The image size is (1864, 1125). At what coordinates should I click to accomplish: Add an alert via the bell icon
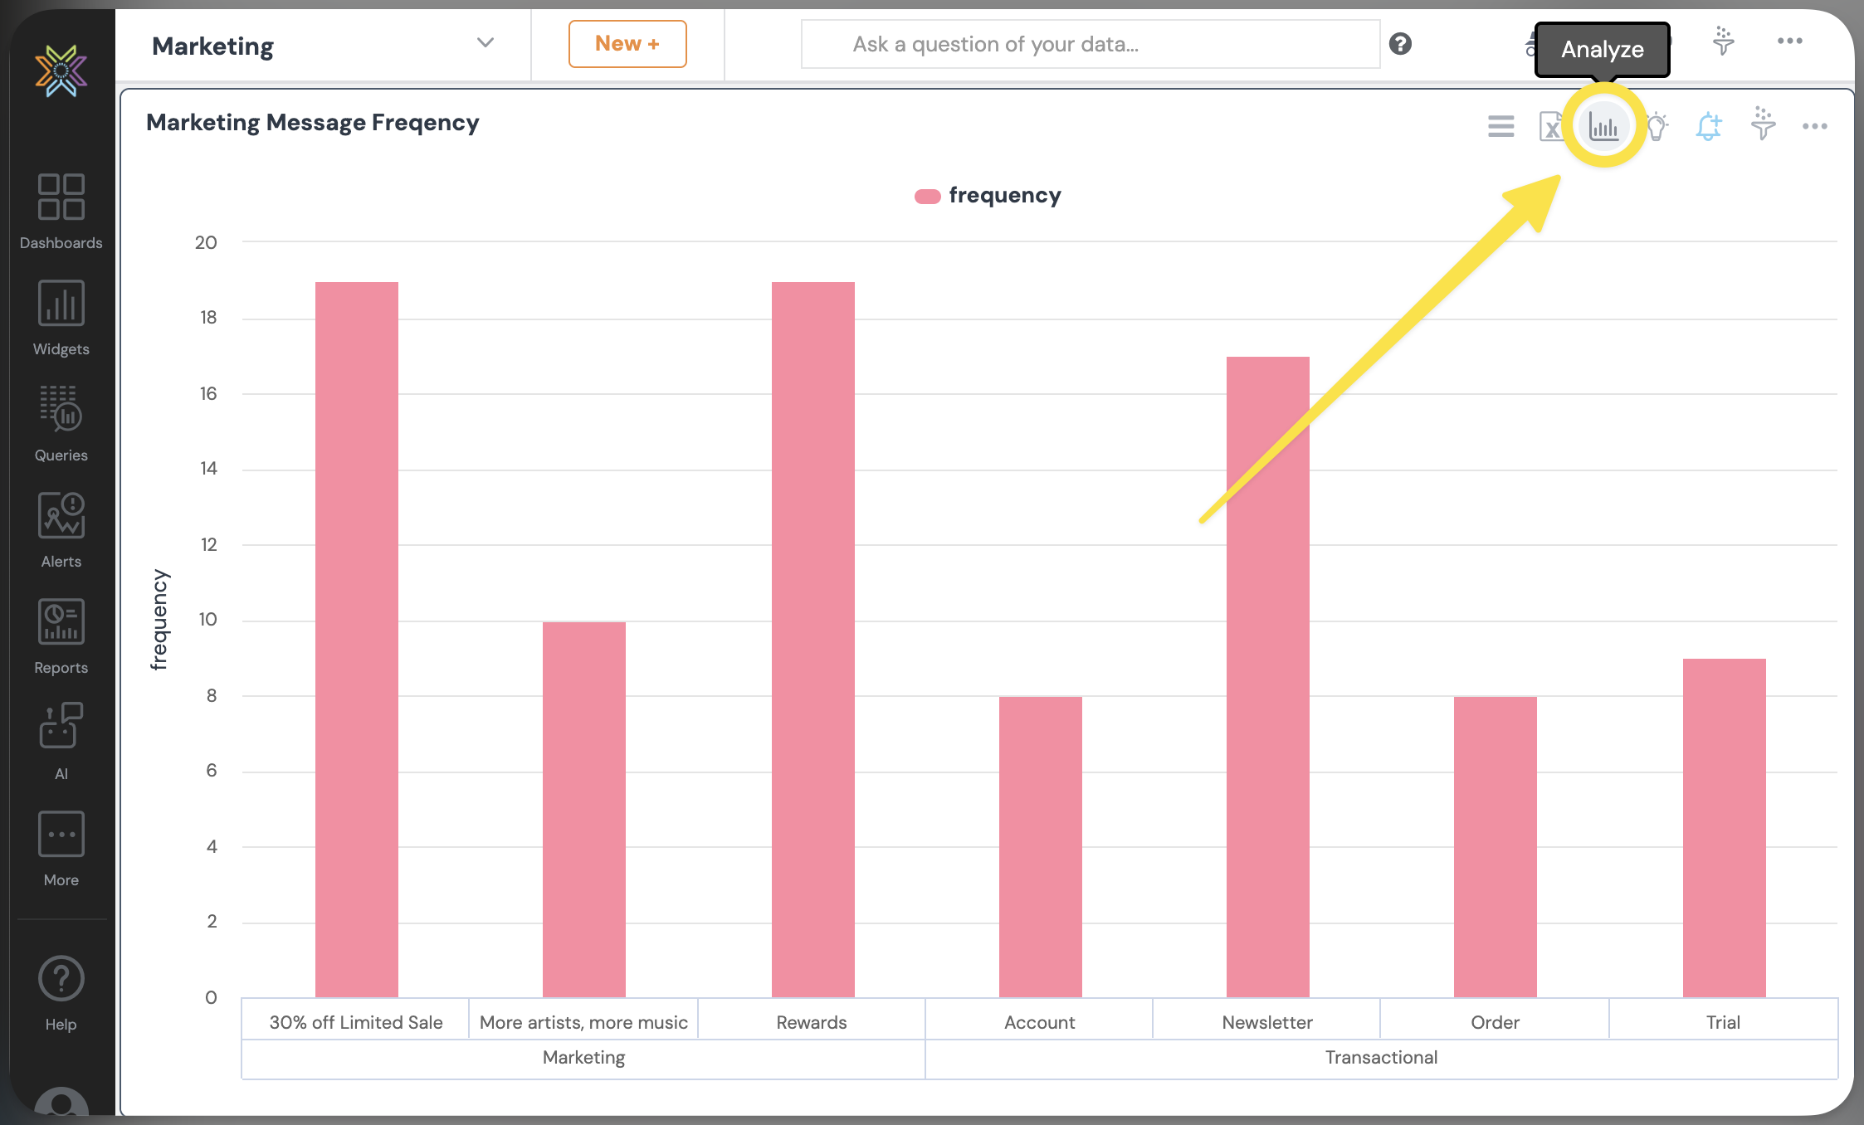pos(1709,127)
